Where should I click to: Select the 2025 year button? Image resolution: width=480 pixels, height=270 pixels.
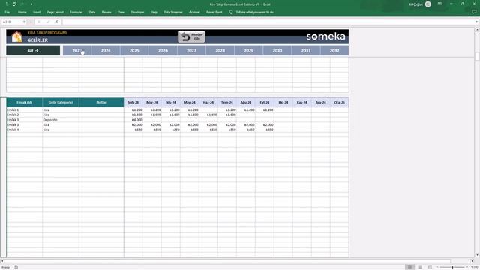(x=134, y=51)
